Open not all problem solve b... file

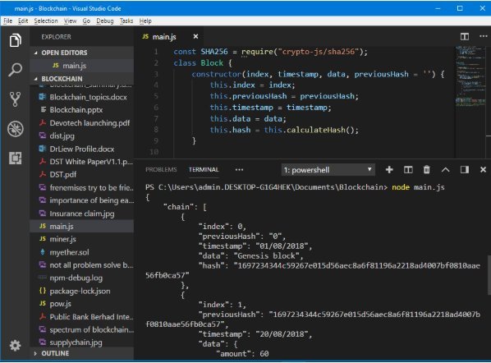tap(82, 265)
